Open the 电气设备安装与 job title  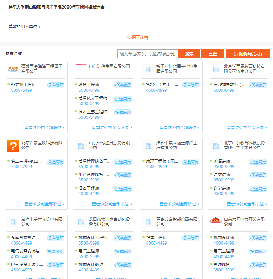coord(27,251)
